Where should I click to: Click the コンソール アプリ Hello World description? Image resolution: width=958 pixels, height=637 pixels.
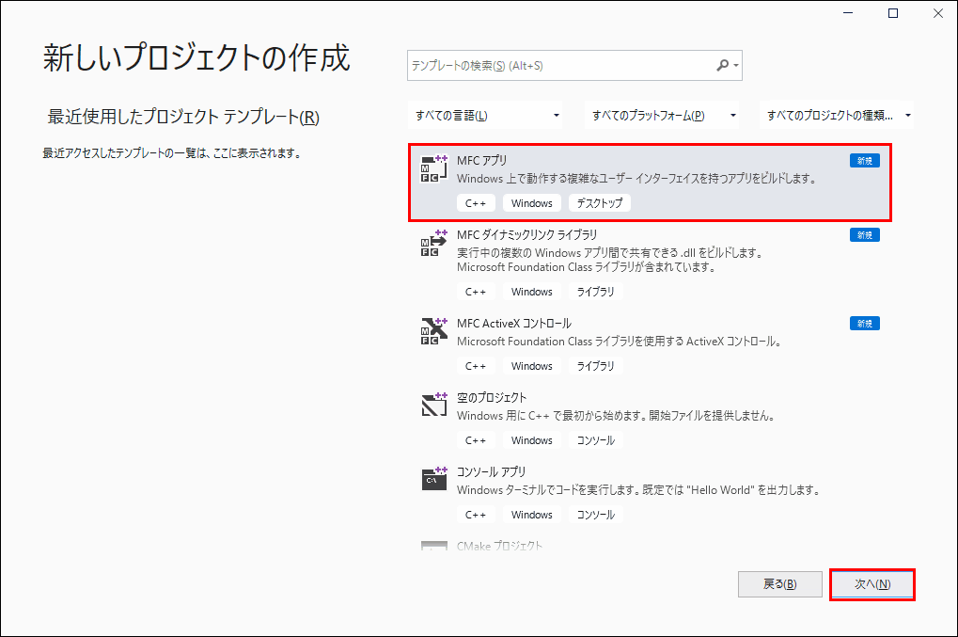[x=639, y=489]
